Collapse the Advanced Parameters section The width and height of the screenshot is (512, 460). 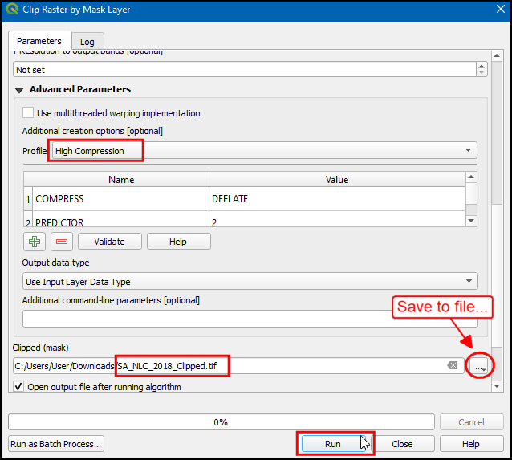(x=19, y=89)
